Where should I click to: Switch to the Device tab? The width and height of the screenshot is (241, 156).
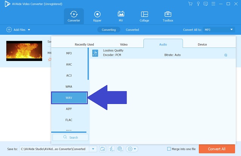click(x=202, y=44)
